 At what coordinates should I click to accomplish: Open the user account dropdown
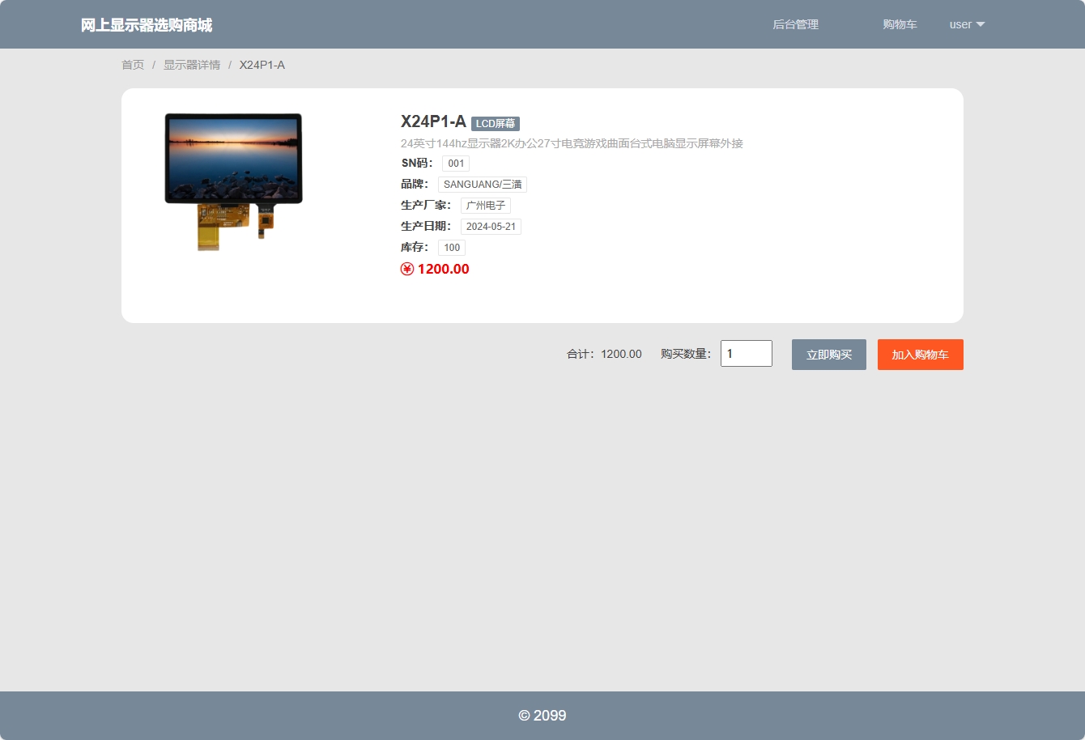(966, 24)
